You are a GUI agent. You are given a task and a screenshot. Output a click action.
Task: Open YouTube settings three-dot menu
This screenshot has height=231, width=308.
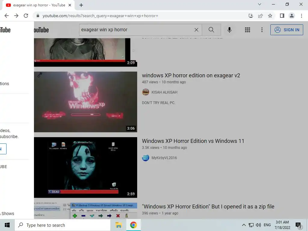262,30
